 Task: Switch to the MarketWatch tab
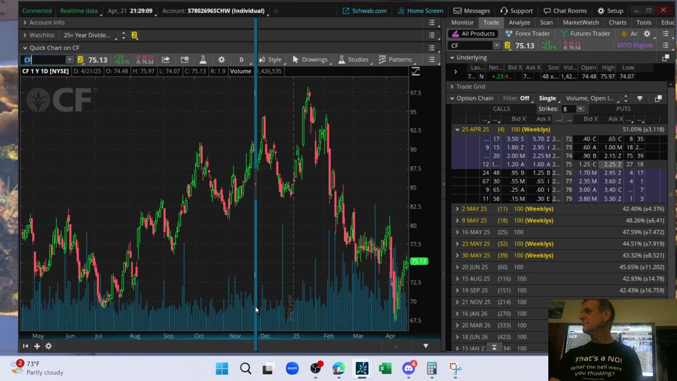[x=581, y=22]
